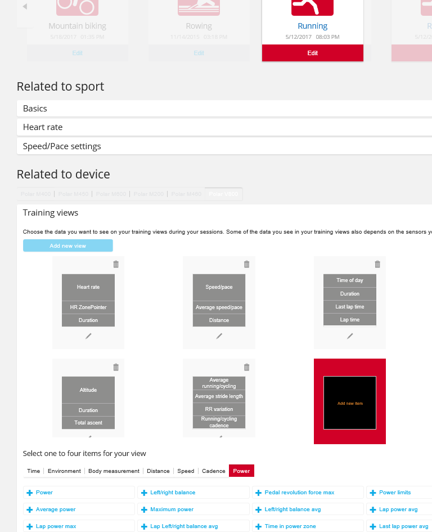Click Edit under Rowing
Viewport: 432px width, 532px height.
click(x=199, y=53)
